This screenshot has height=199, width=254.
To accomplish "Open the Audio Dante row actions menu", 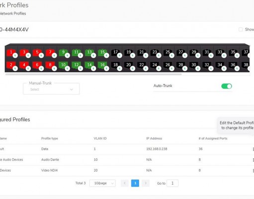I will (x=253, y=160).
